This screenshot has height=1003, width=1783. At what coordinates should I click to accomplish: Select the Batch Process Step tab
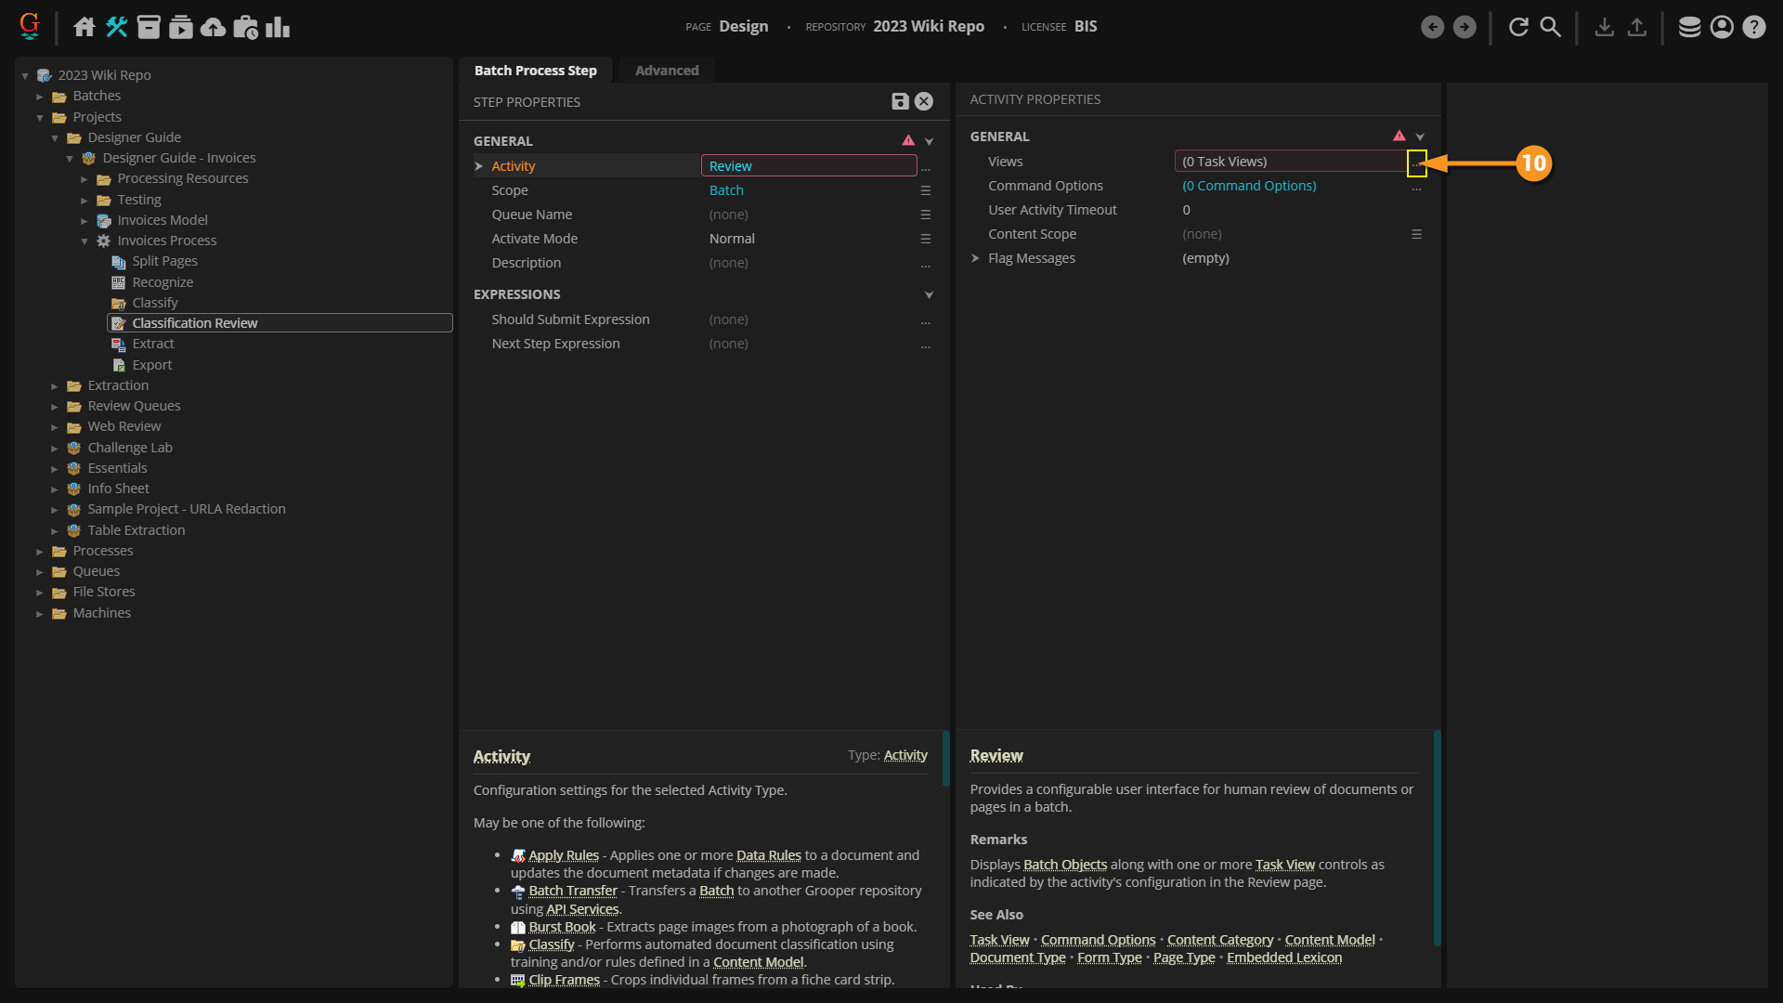(x=535, y=71)
